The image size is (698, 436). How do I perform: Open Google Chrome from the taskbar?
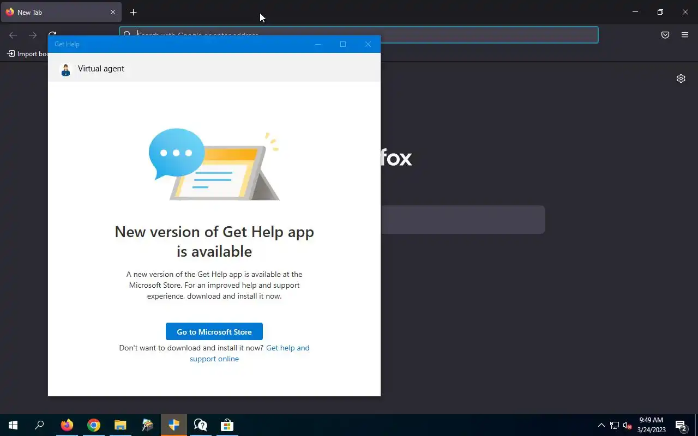point(94,425)
